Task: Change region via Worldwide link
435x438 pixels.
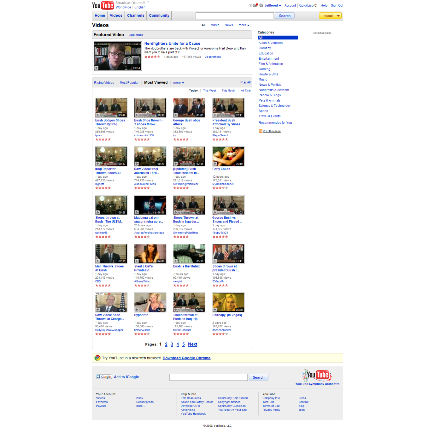Action: coord(123,7)
